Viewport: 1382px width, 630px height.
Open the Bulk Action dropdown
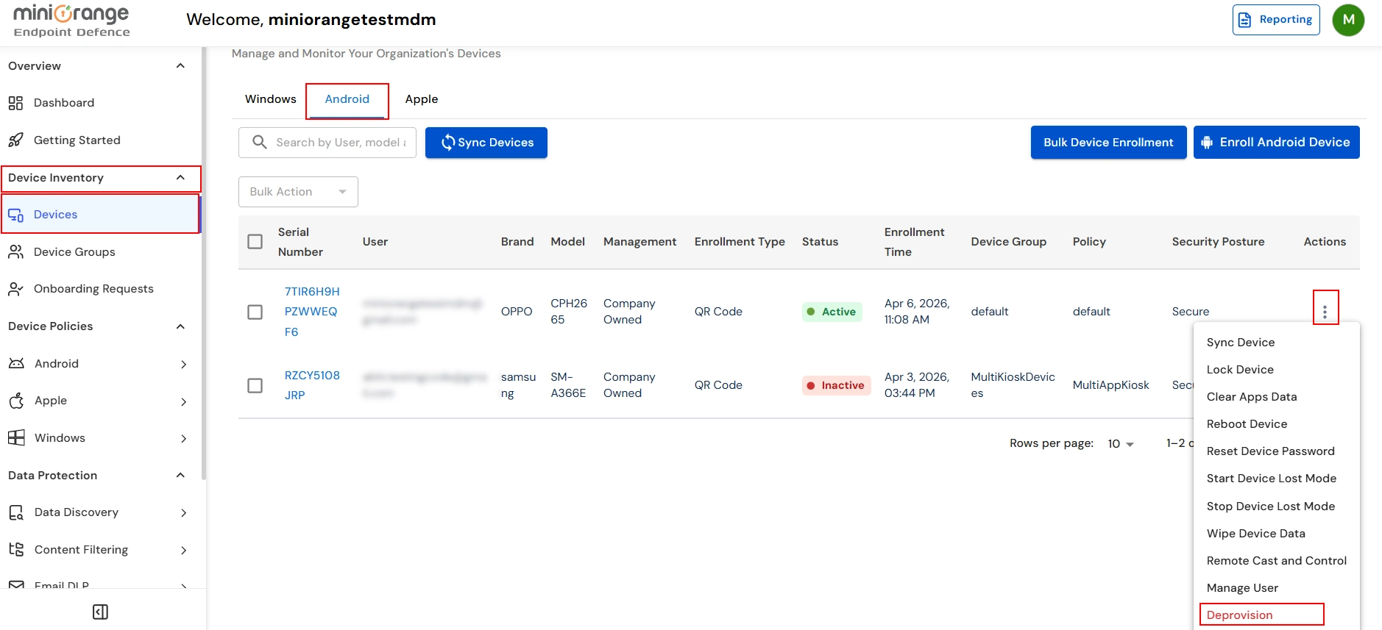tap(298, 192)
